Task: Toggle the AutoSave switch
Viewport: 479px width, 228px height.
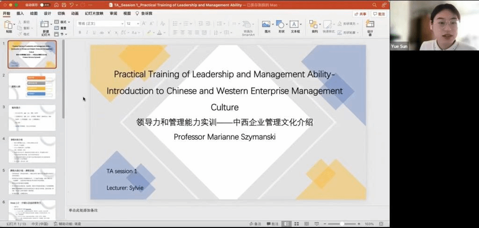Action: (45, 5)
